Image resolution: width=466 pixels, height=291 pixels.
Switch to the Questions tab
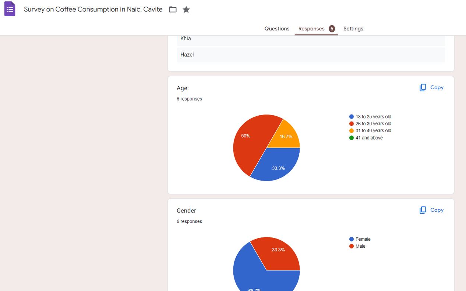pyautogui.click(x=277, y=29)
